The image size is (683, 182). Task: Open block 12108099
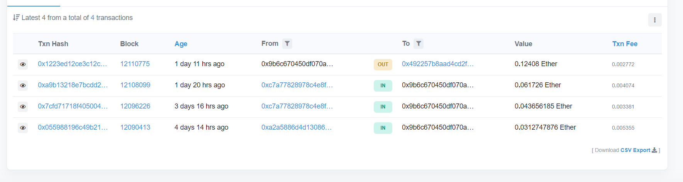[135, 85]
